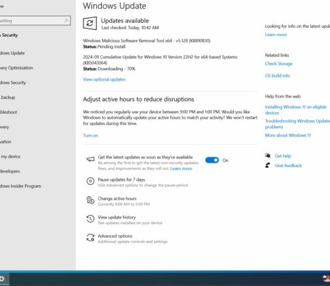Click the Advanced options gear-arrows icon
The image size is (330, 286).
[x=90, y=238]
